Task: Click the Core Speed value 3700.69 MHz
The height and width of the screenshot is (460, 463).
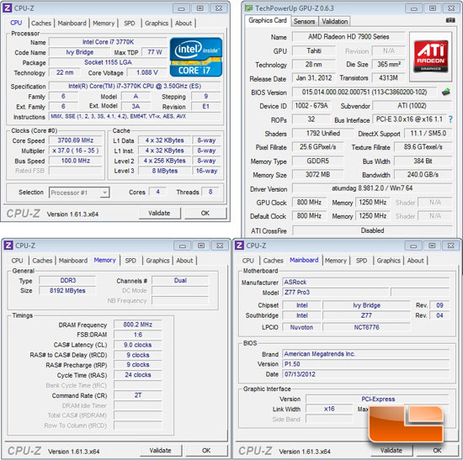Action: tap(76, 140)
